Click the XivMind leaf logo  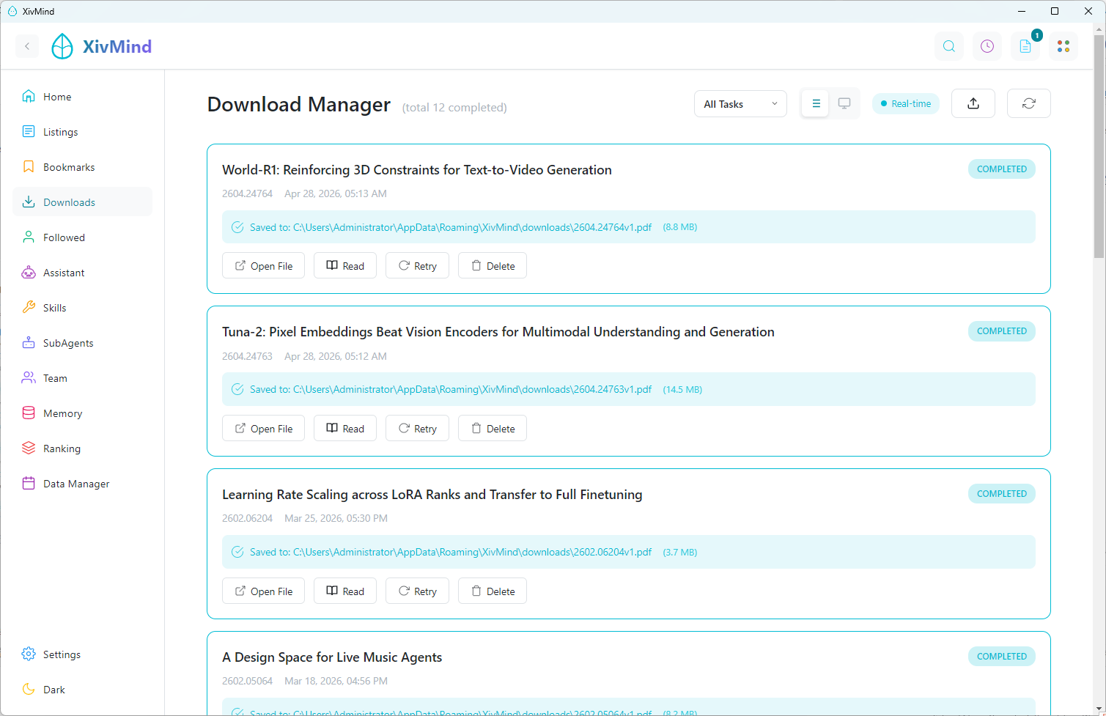62,46
